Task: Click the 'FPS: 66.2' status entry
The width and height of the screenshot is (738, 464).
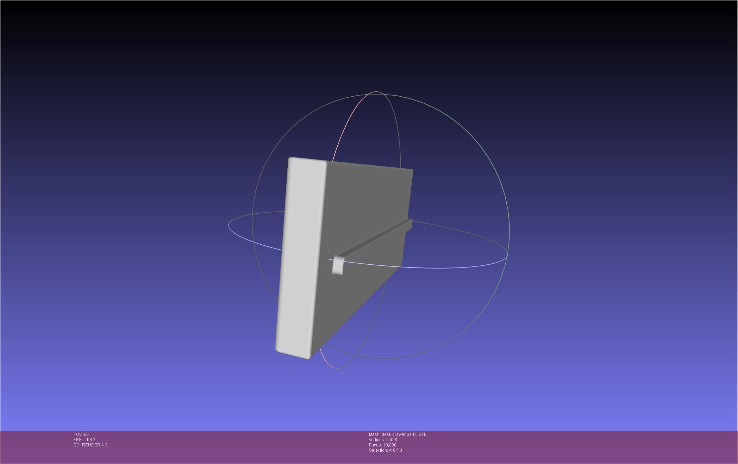Action: point(85,440)
